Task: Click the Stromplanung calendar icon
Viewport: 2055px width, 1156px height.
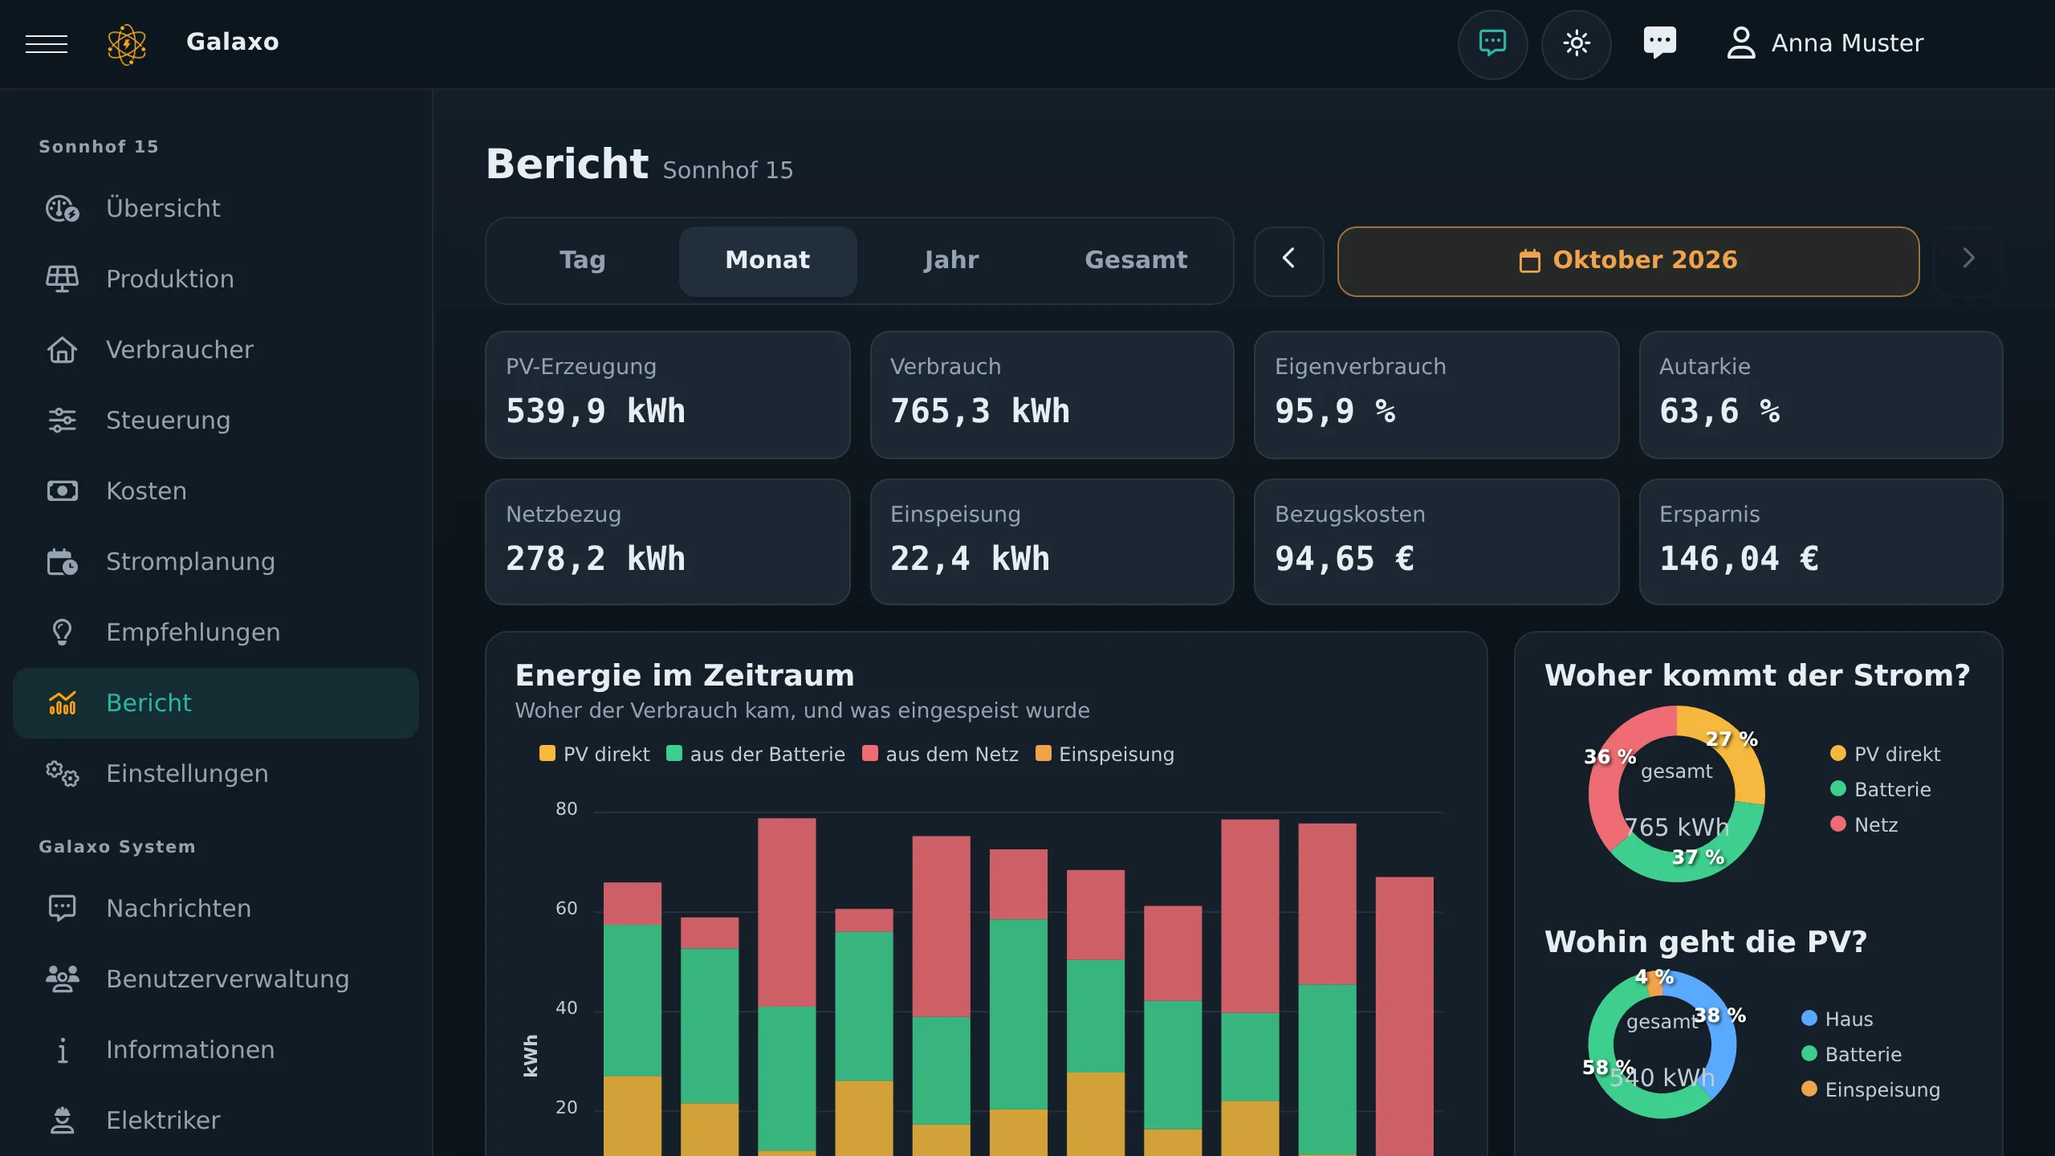Action: tap(63, 562)
